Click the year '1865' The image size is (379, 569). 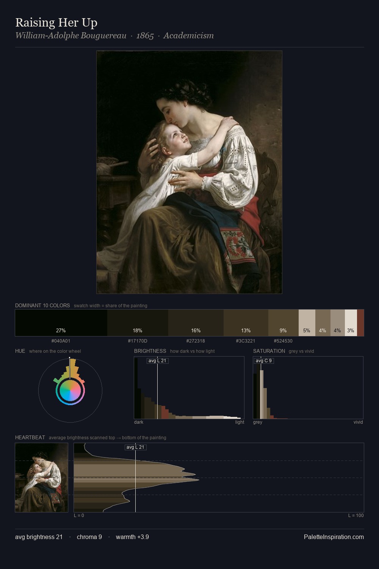(x=145, y=36)
